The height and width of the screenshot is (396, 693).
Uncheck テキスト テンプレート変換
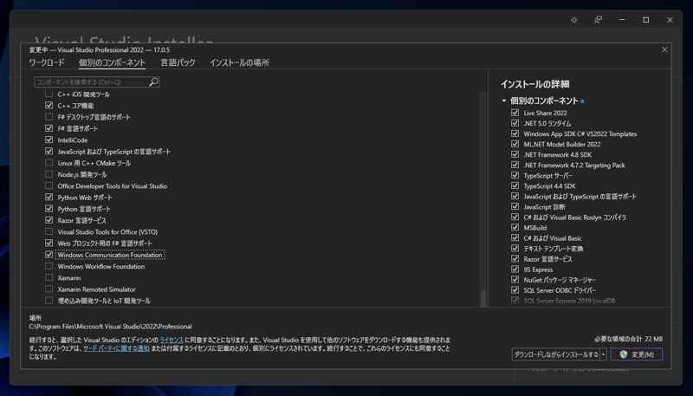pyautogui.click(x=515, y=249)
